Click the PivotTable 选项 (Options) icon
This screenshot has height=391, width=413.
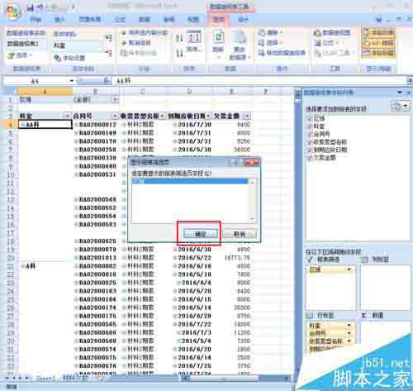coord(11,55)
